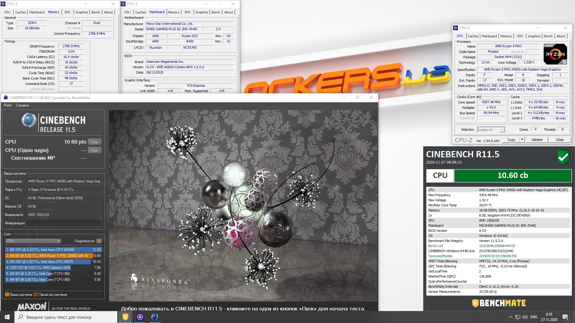Open CPU tab in left CPU-Z window
The image size is (575, 323).
pos(7,12)
